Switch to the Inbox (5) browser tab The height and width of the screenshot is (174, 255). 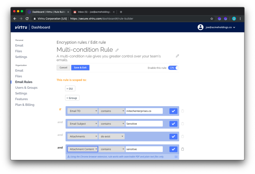click(94, 12)
